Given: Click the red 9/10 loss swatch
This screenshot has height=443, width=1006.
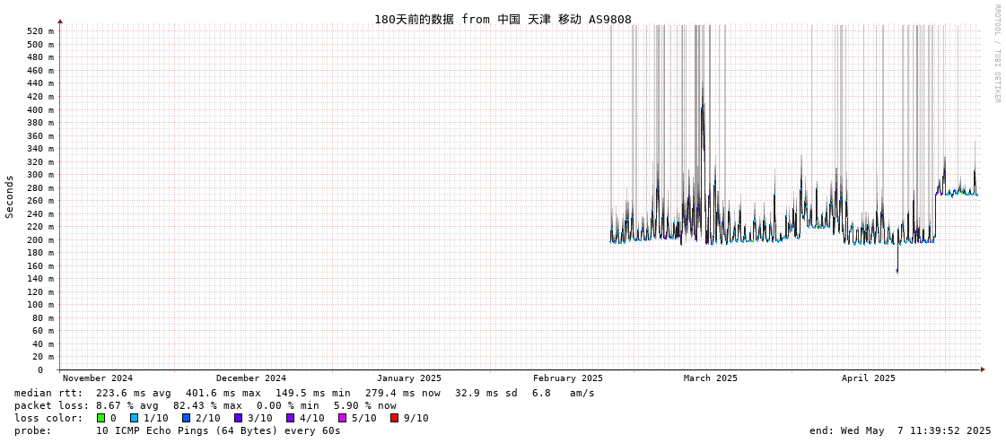Looking at the screenshot, I should [x=394, y=418].
